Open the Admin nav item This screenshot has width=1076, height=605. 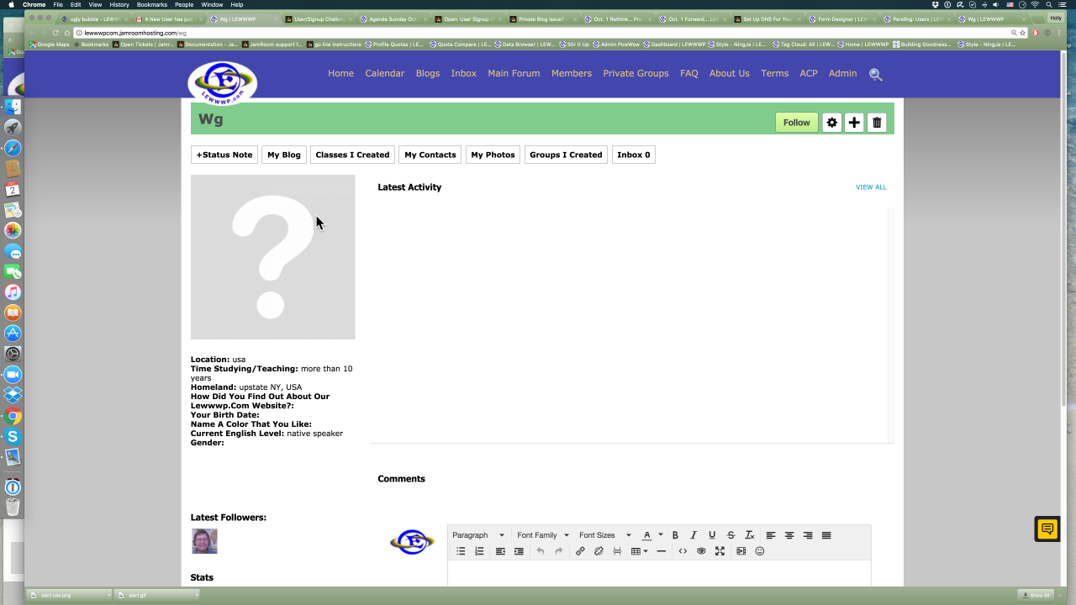click(x=842, y=73)
